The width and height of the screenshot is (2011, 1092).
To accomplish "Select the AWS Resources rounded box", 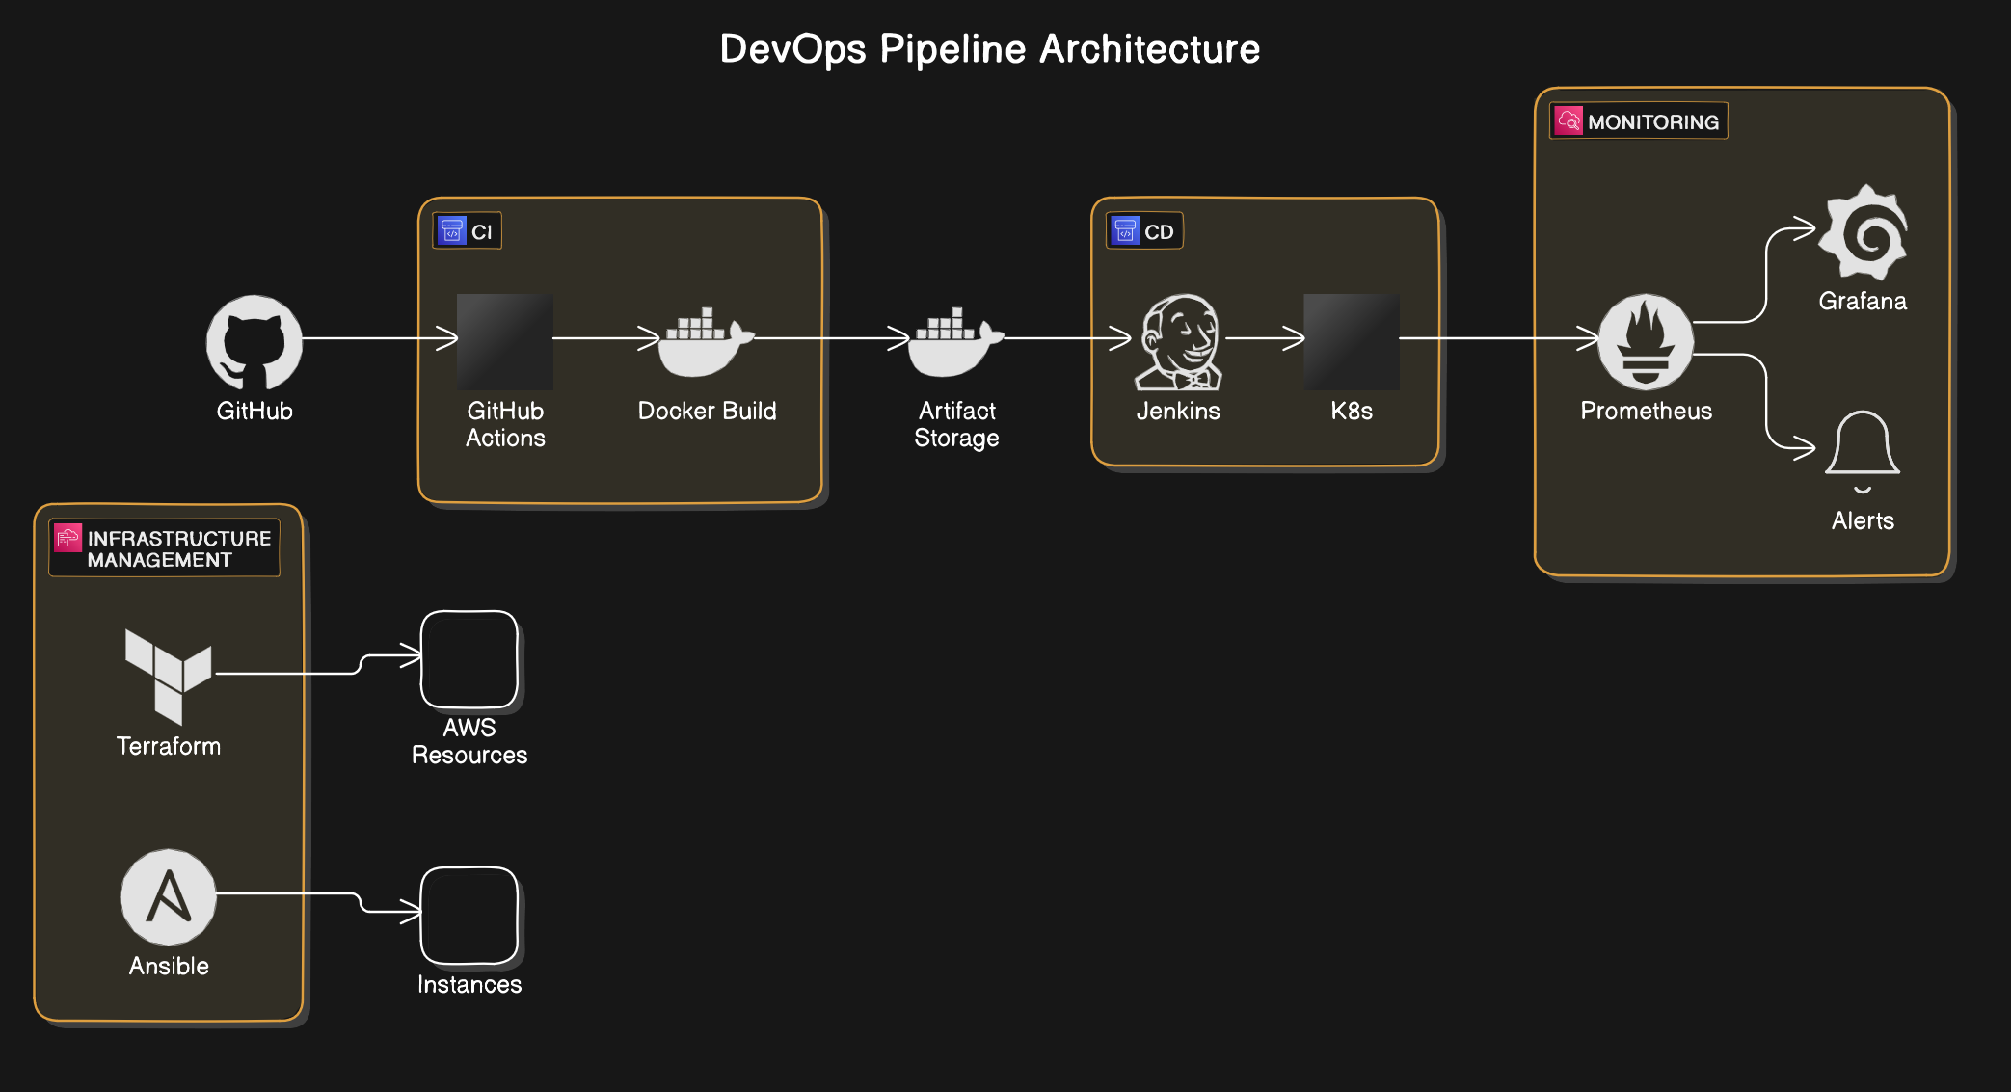I will point(469,659).
